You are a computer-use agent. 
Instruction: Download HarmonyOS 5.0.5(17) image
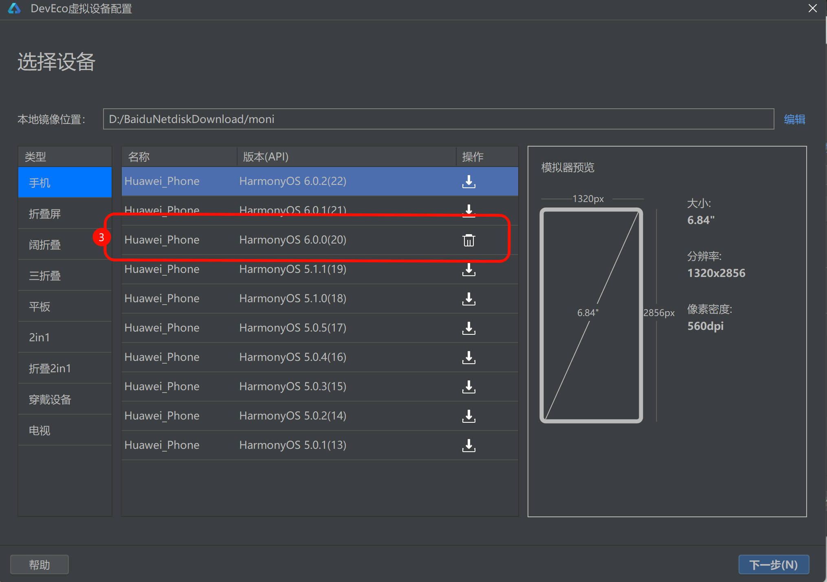point(468,328)
